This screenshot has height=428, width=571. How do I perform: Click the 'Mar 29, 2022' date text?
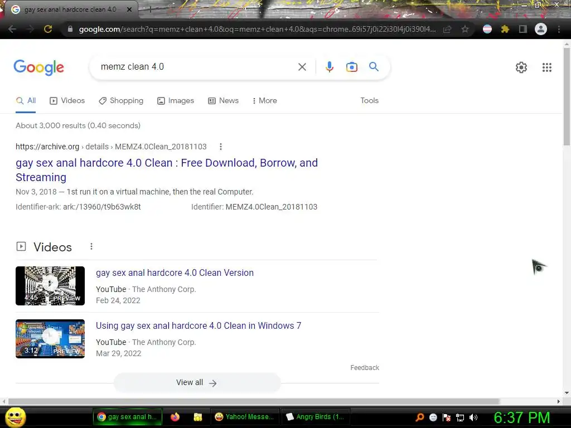tap(118, 353)
